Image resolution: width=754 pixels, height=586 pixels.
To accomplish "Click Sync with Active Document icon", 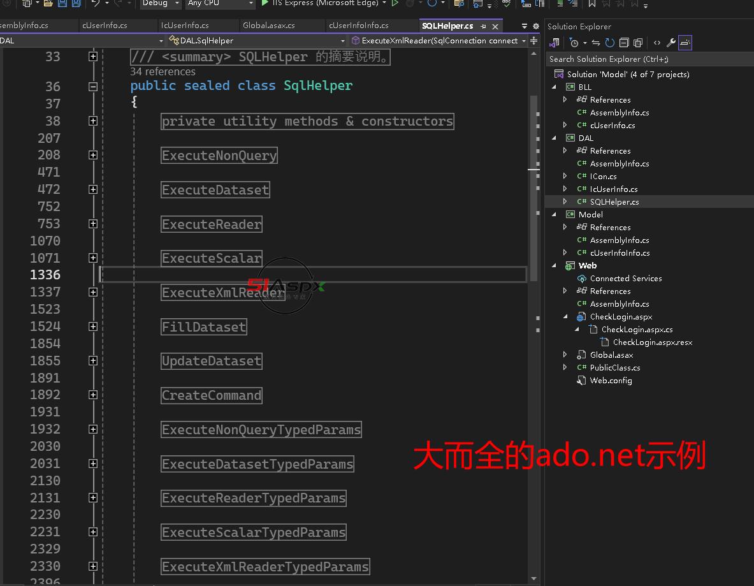I will (x=595, y=43).
